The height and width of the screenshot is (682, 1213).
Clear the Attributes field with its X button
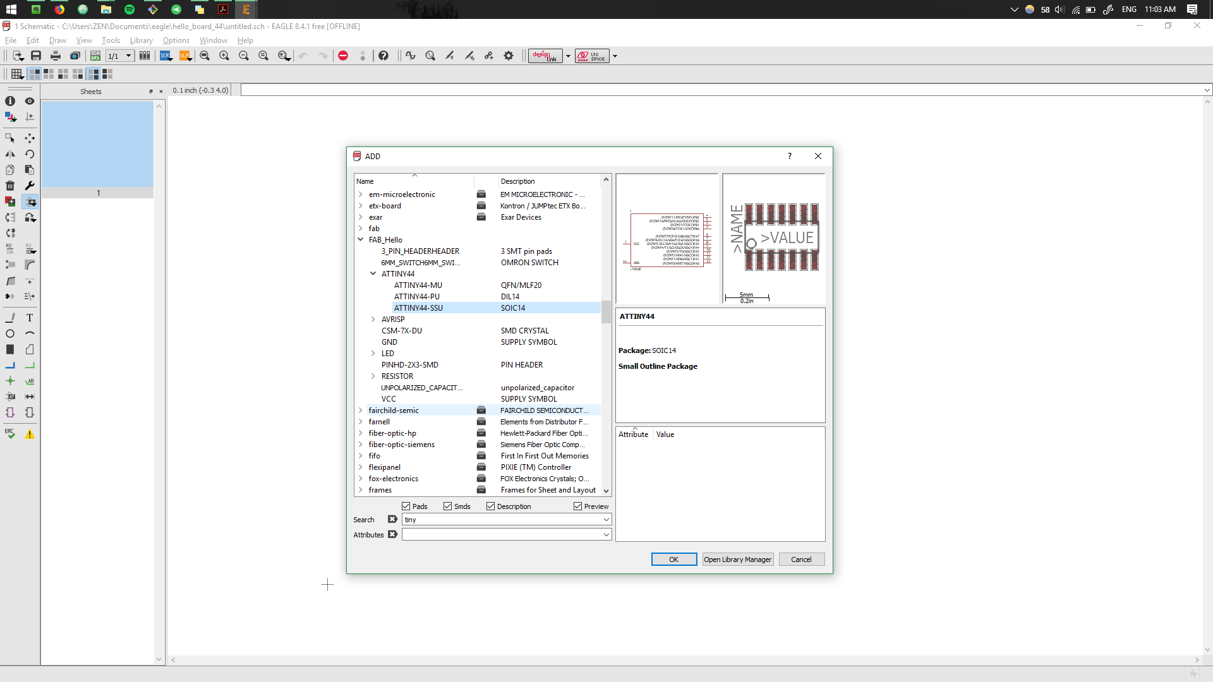[x=392, y=534]
